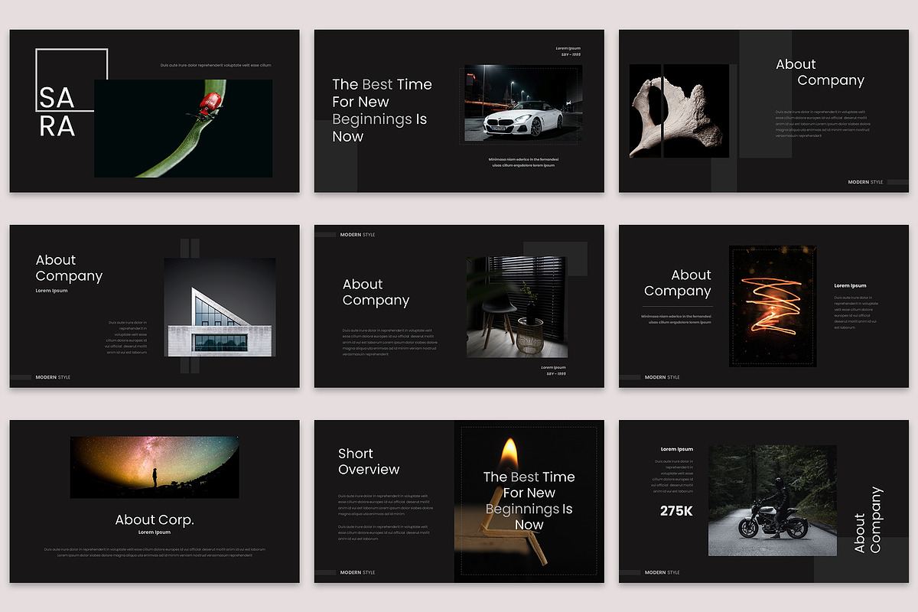Click the vertical About Company title
Screen dimensions: 918x612
868,520
